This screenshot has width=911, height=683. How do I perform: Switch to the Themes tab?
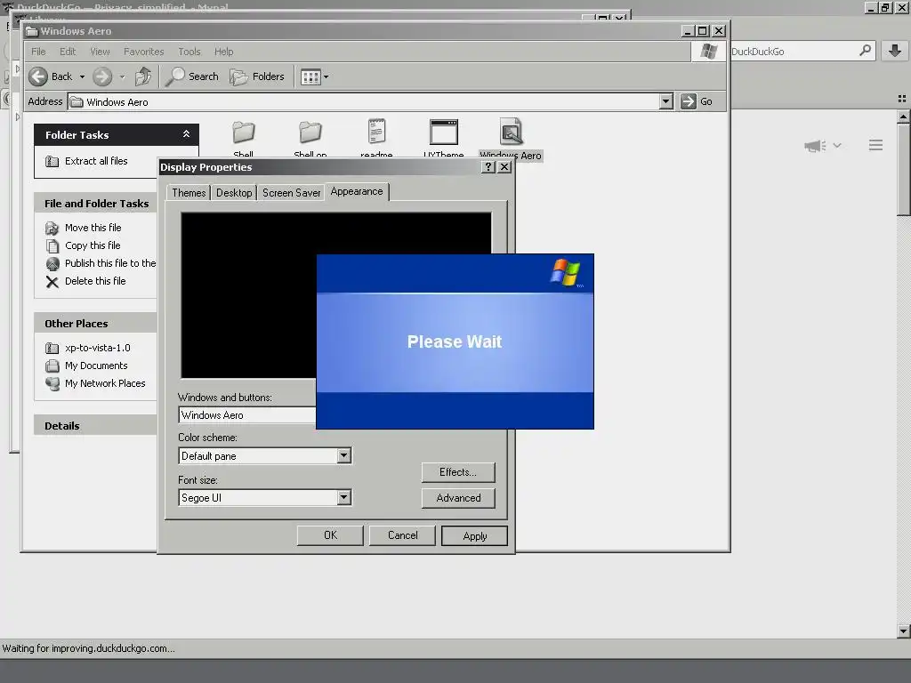[x=189, y=193]
